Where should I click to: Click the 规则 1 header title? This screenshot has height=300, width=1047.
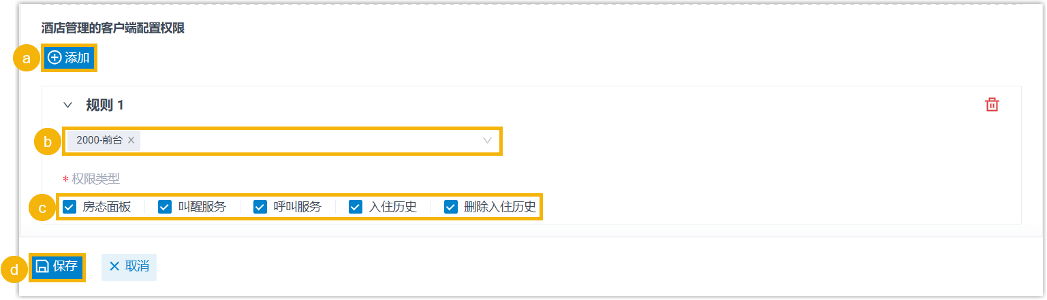click(x=105, y=105)
